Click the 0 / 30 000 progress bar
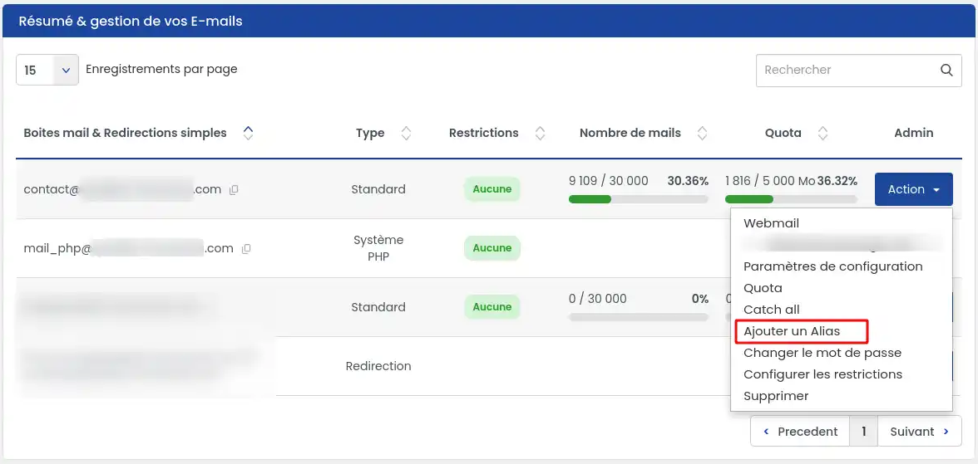978x464 pixels. pos(639,317)
